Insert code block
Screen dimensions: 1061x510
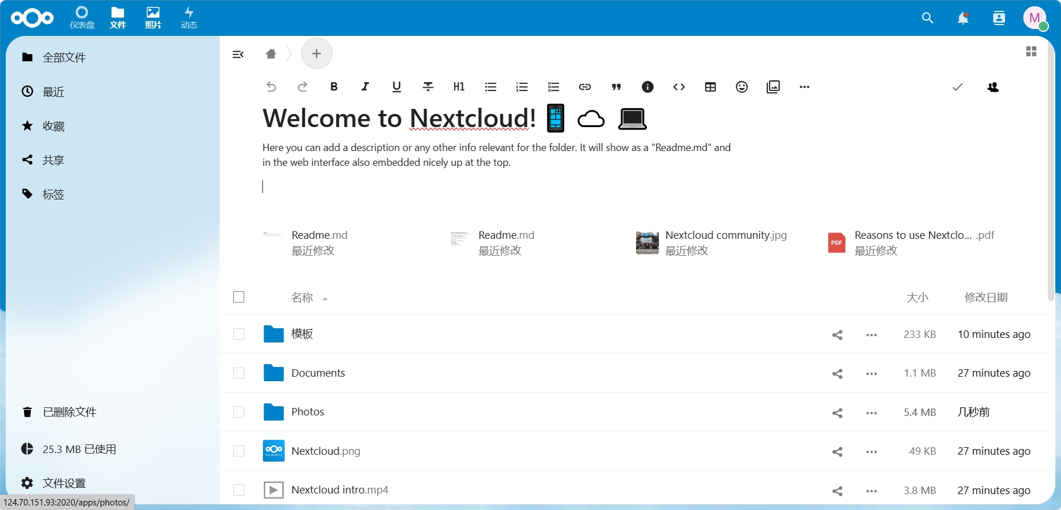click(679, 87)
